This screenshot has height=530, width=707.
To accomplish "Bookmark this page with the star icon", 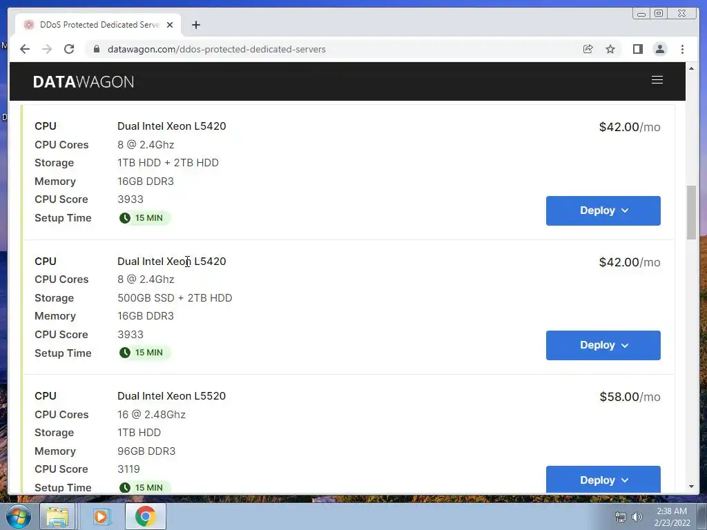I will pyautogui.click(x=610, y=49).
